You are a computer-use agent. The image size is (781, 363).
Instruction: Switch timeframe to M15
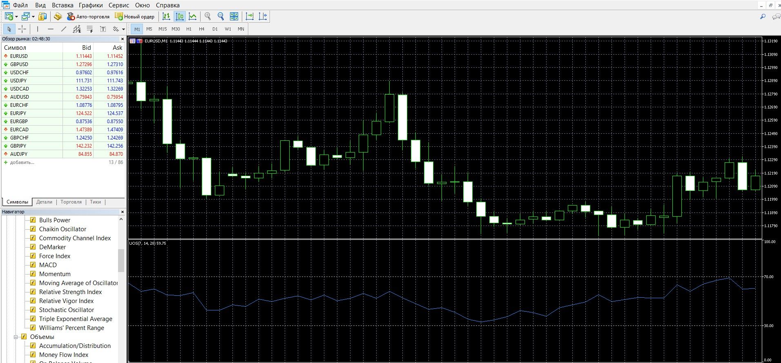coord(163,29)
